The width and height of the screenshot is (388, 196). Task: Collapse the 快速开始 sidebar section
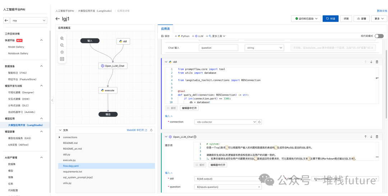(x=41, y=40)
